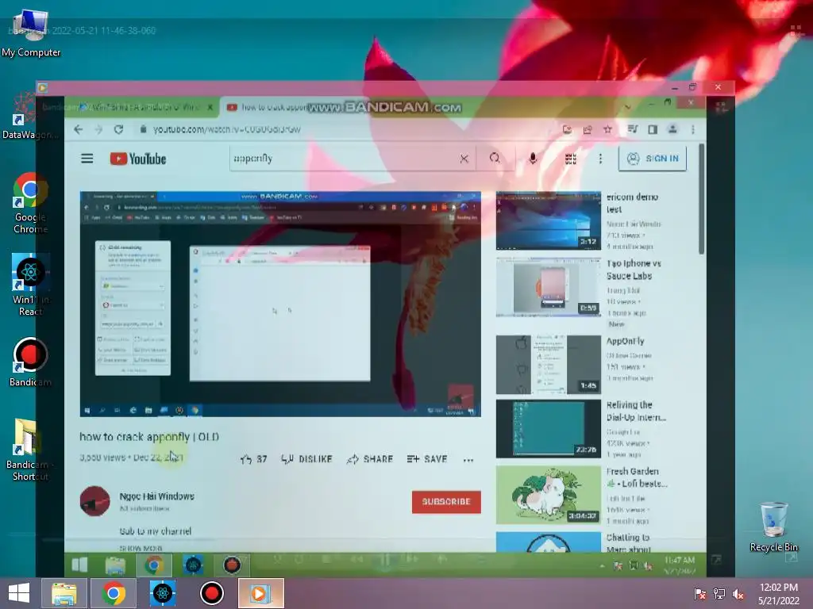Click File Explorer in the recorded video's taskbar
Viewport: 813px width, 609px height.
(115, 565)
